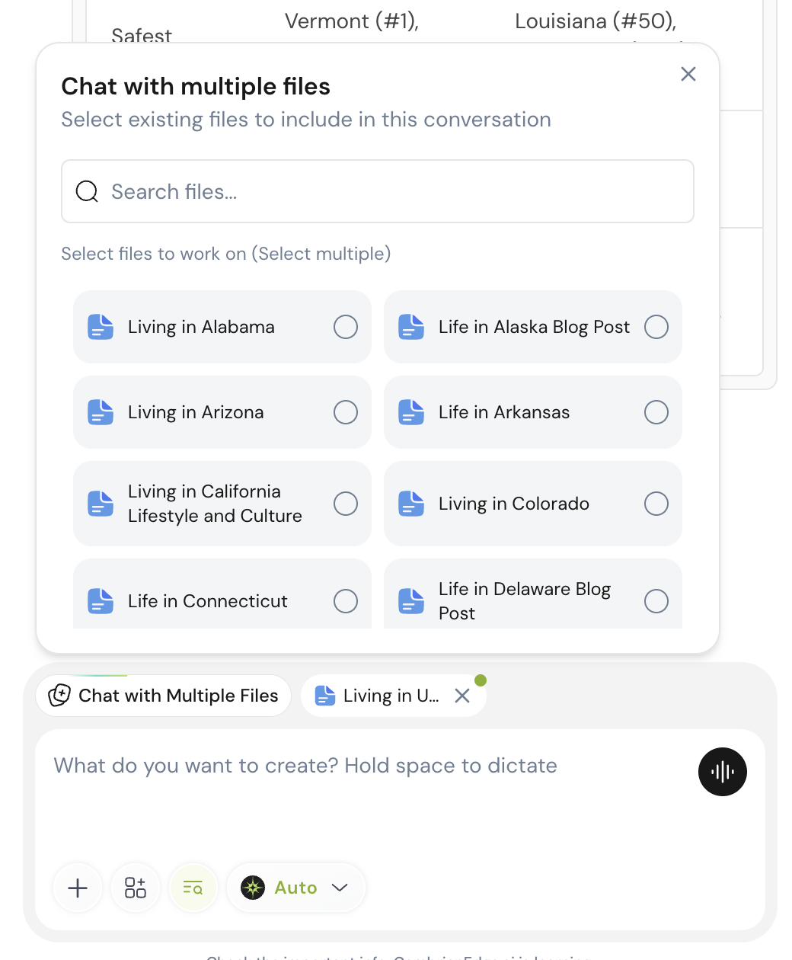The image size is (792, 960).
Task: Click the Living in Alabama document icon
Action: [x=101, y=327]
